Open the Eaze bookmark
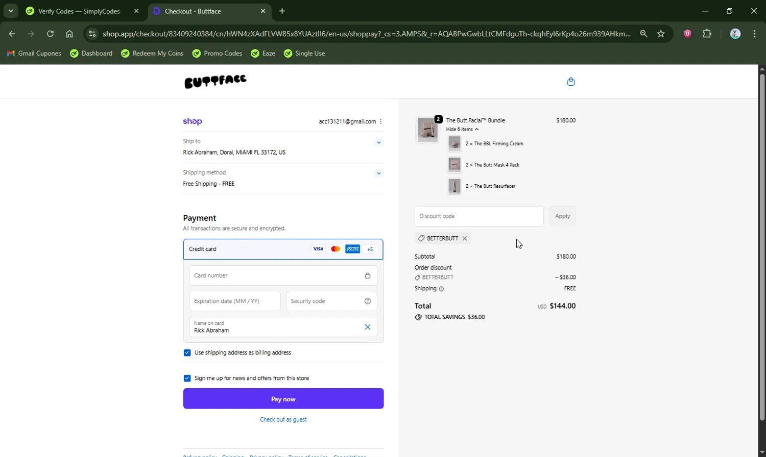Screen dimensions: 766x457 click(x=263, y=53)
